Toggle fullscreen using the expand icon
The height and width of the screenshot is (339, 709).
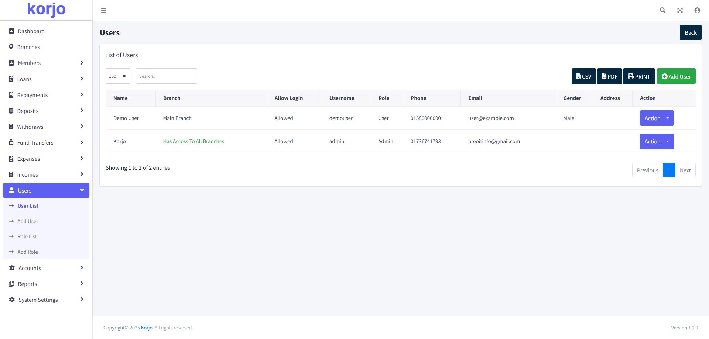click(680, 10)
